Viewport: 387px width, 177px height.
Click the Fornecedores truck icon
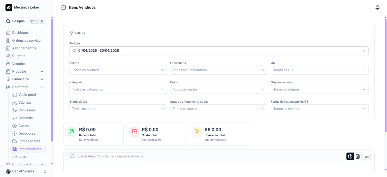[14, 141]
